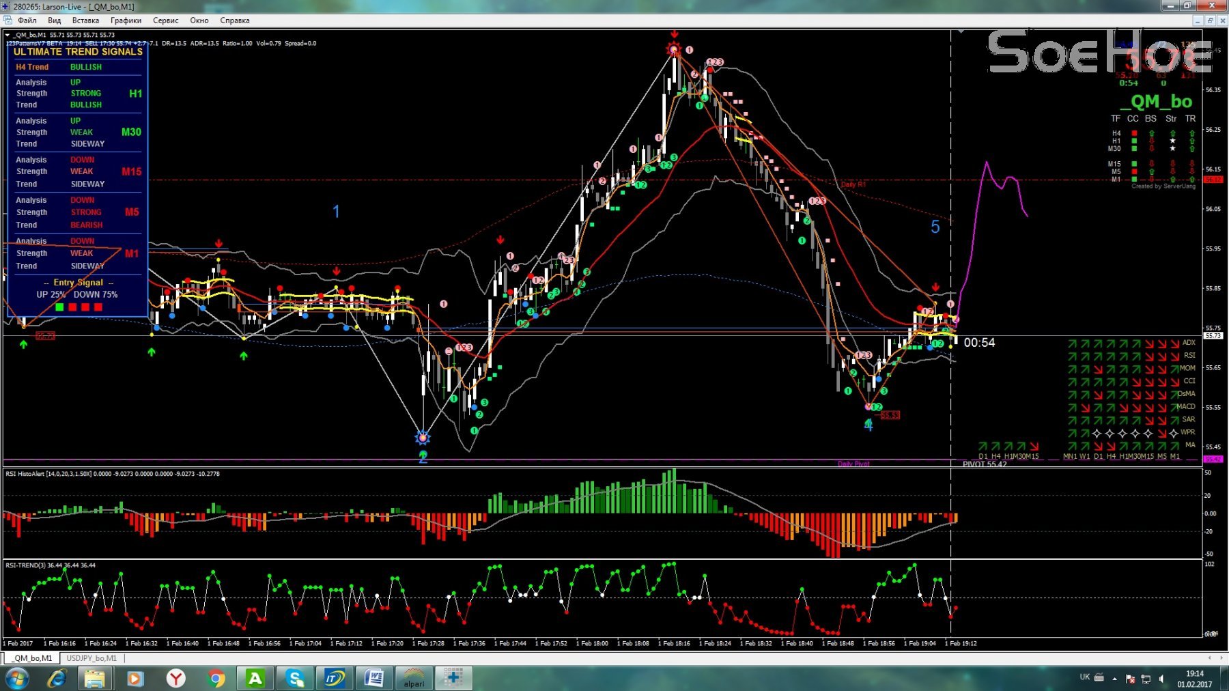Expand the chart symbol dropdown triangle
1229x691 pixels.
point(8,35)
